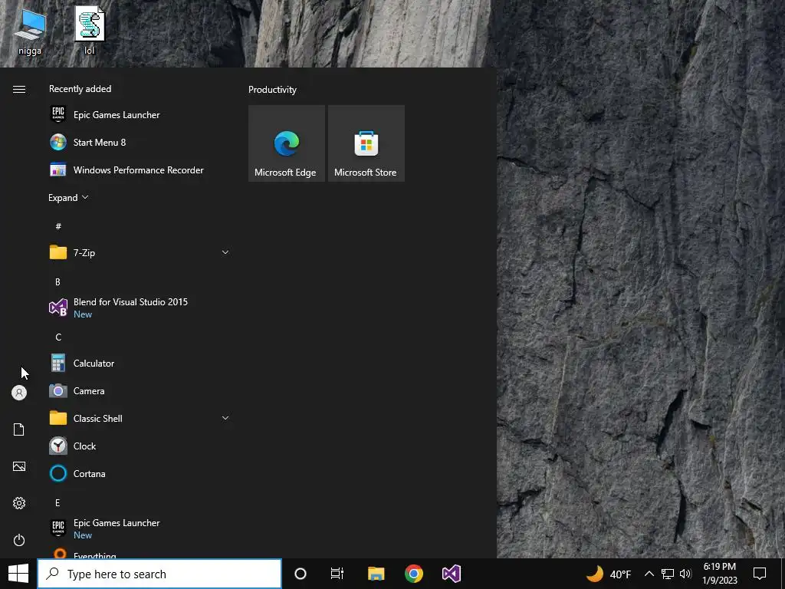Viewport: 785px width, 589px height.
Task: Open Epic Games Launcher under Recently added
Action: 140,115
